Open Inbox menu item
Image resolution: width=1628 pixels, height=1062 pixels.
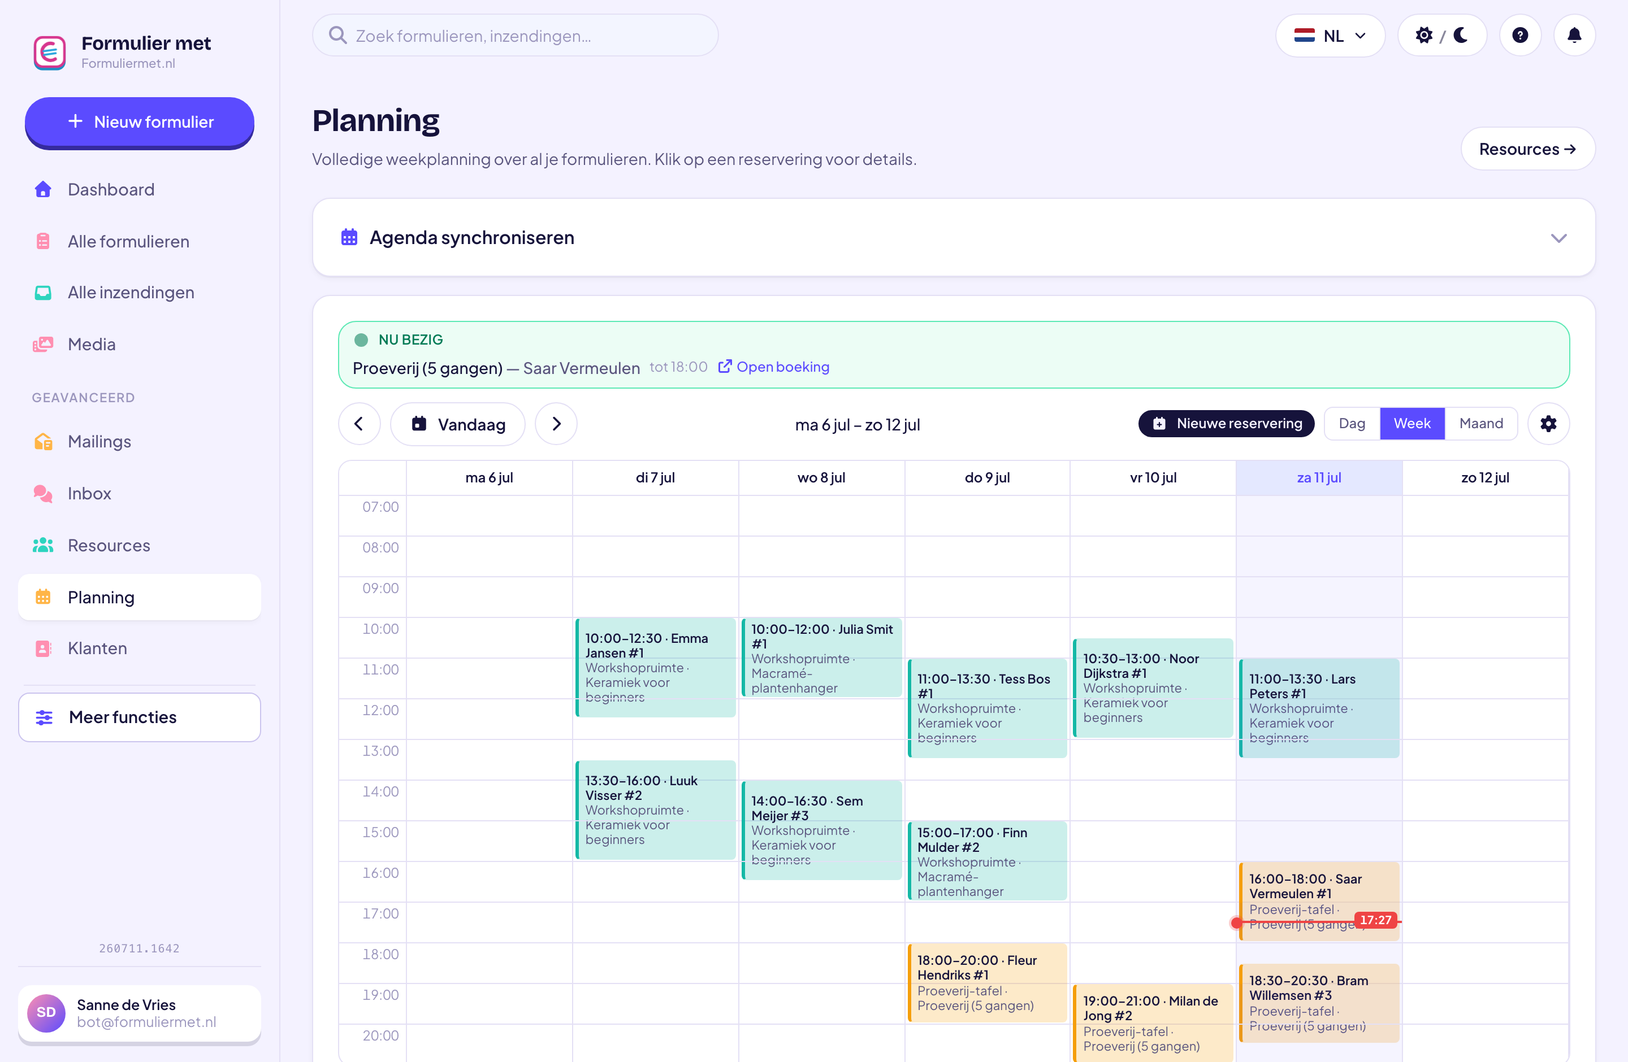pos(140,493)
